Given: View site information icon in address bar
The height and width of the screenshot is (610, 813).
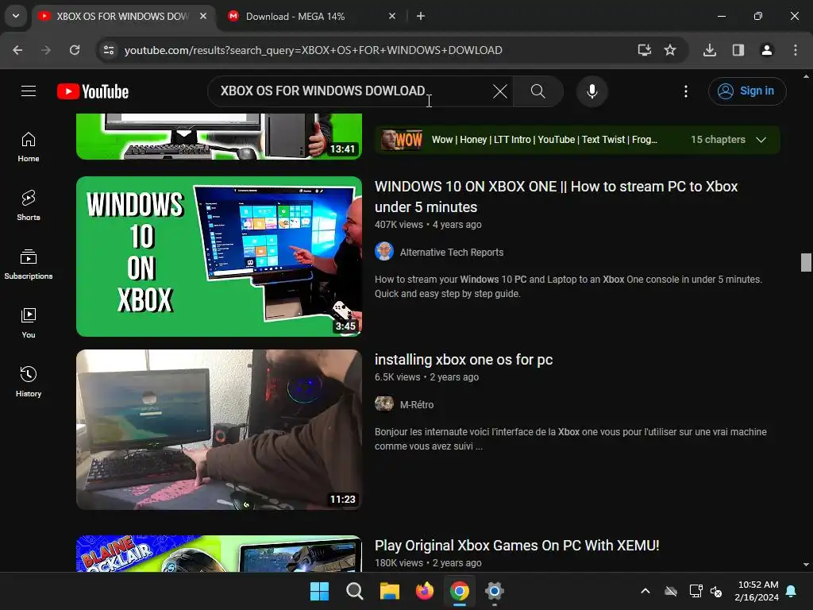Looking at the screenshot, I should 109,50.
